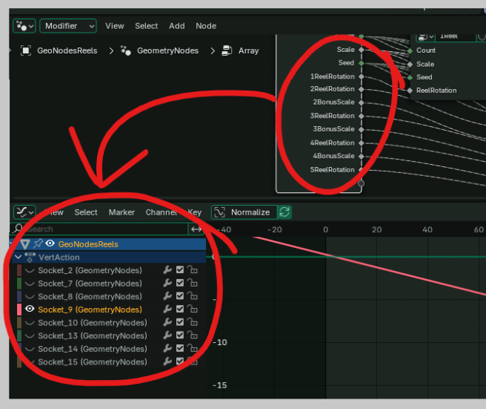Open the graph editor type dropdown icon

24,212
